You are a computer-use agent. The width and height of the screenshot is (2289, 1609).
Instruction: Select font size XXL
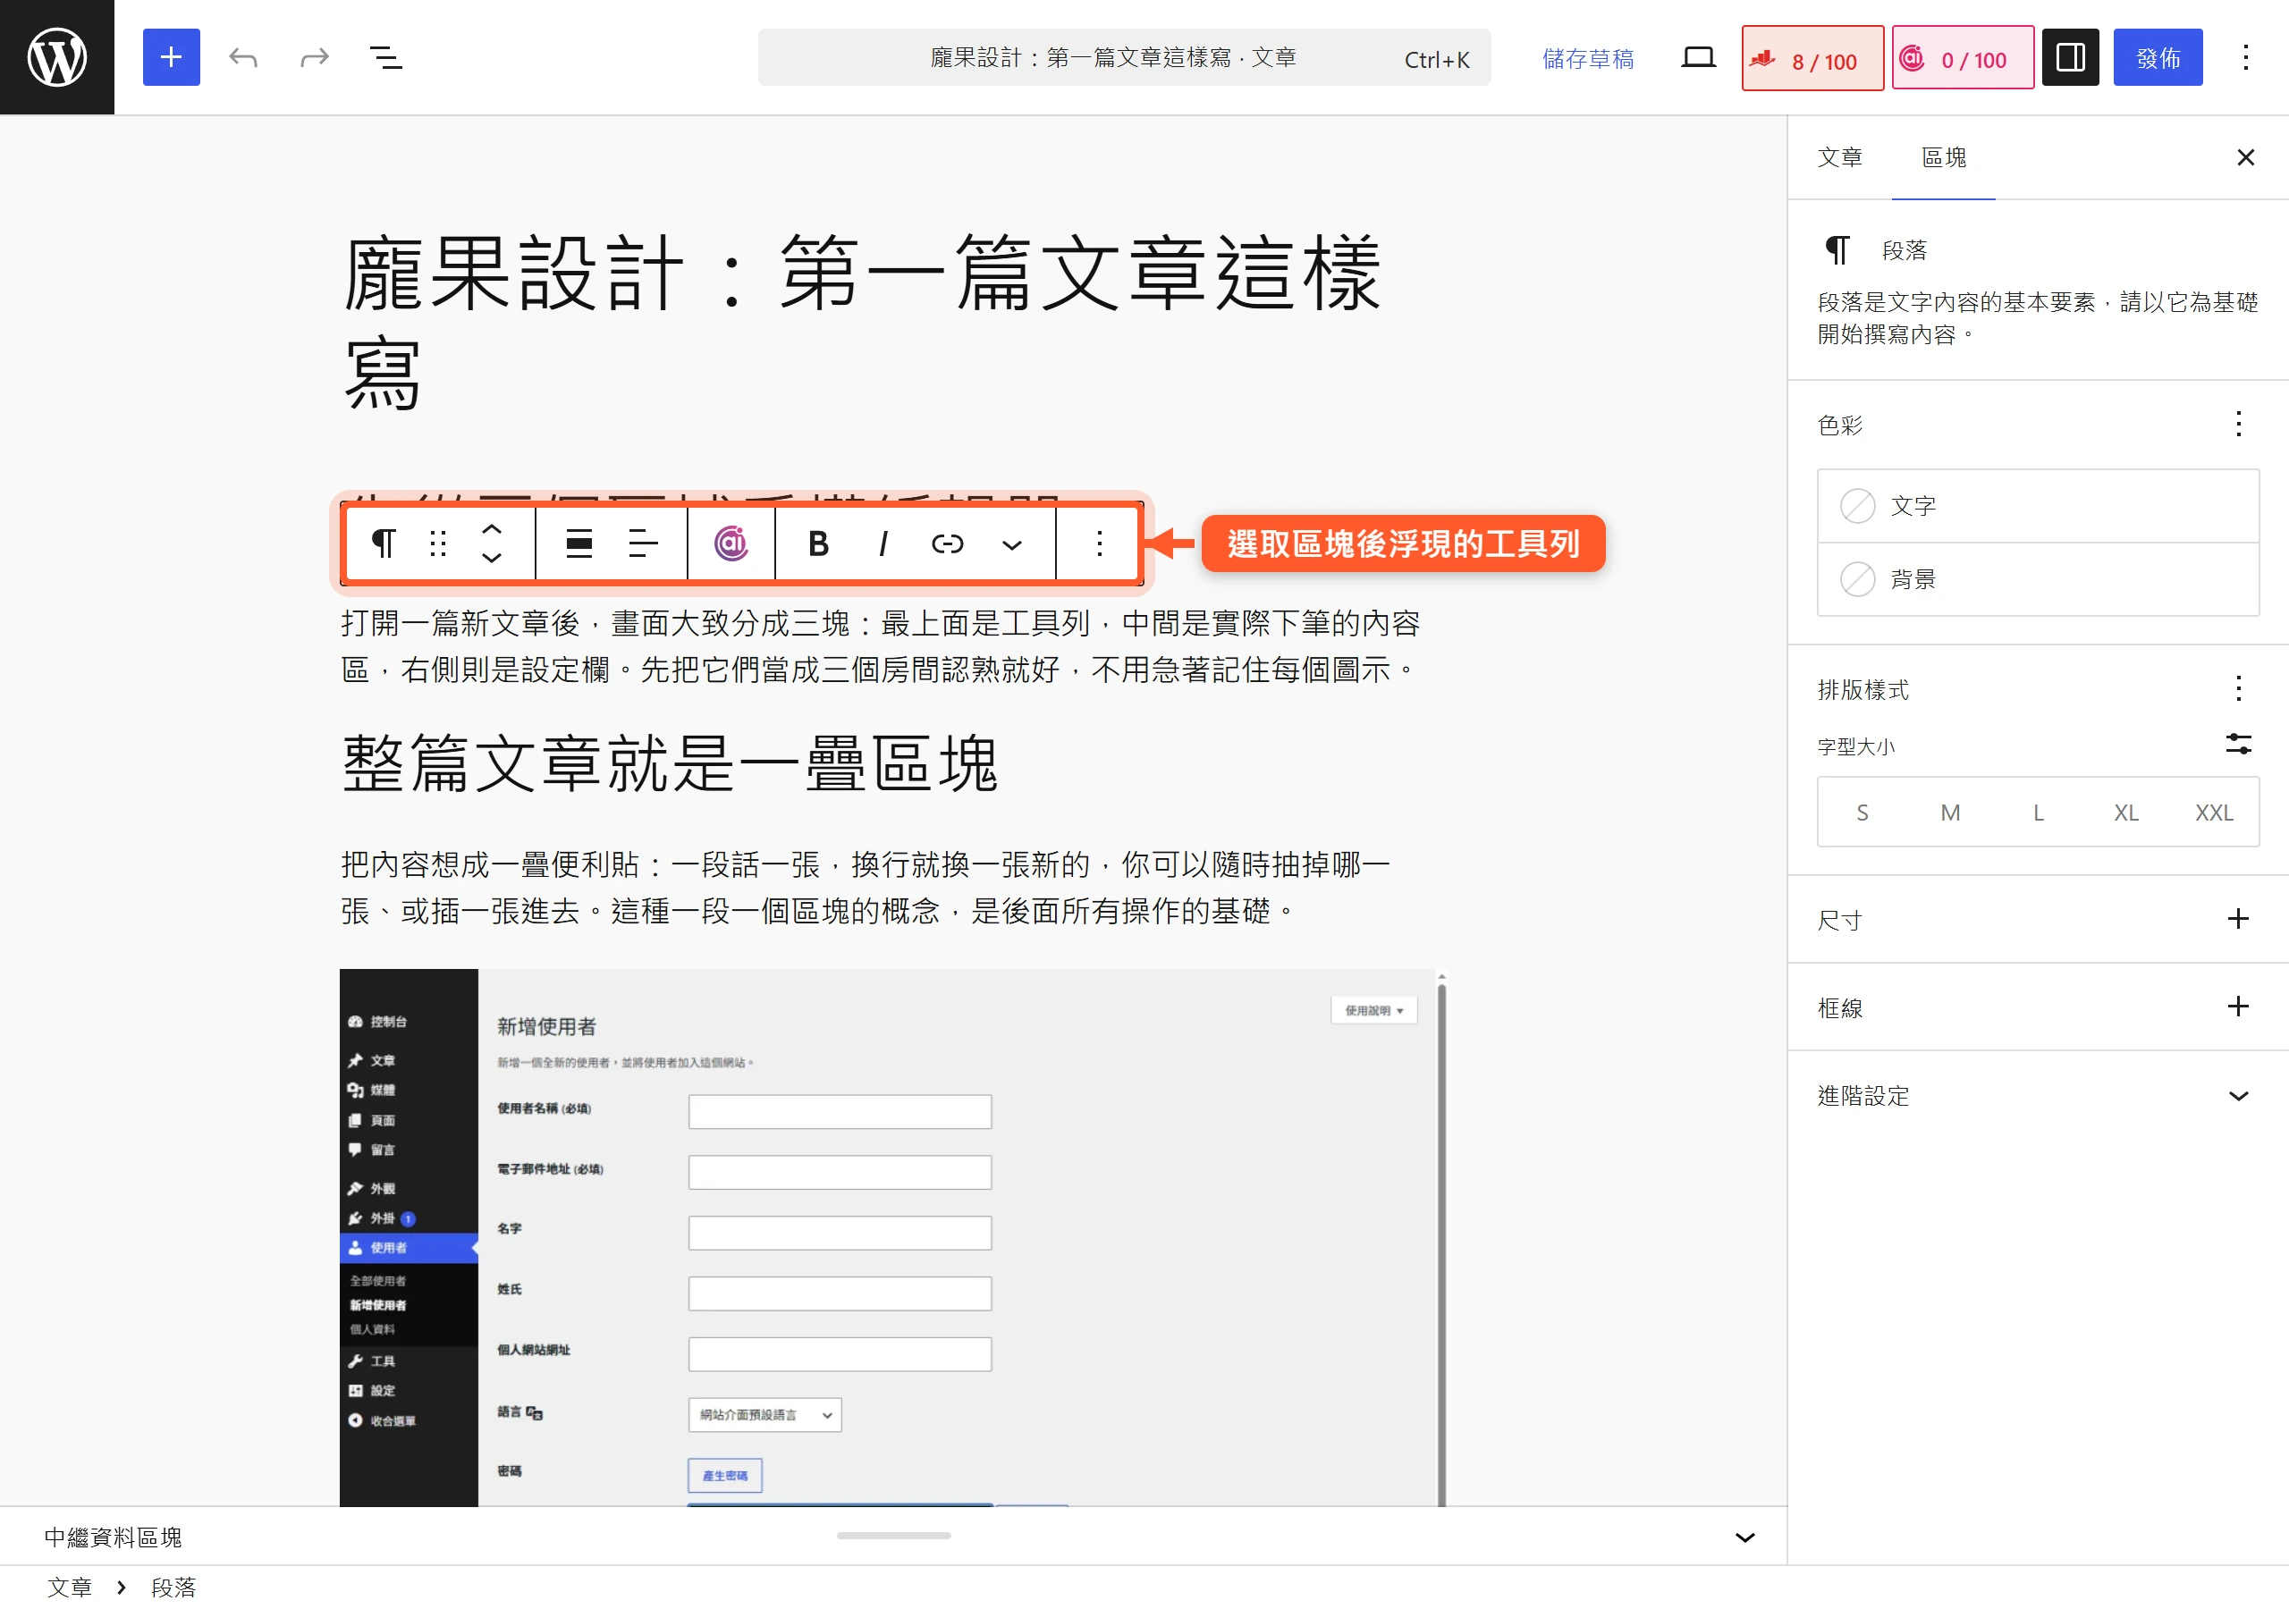tap(2213, 813)
